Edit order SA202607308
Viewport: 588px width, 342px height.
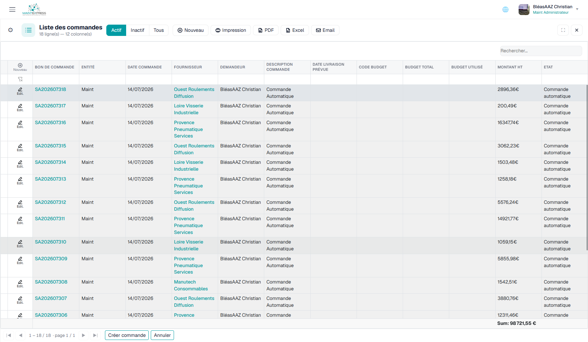click(20, 284)
